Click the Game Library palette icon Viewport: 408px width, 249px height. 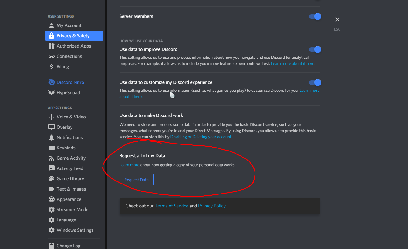(52, 179)
